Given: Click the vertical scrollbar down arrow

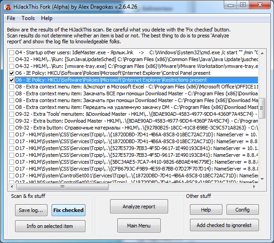Looking at the screenshot, I should 262,179.
